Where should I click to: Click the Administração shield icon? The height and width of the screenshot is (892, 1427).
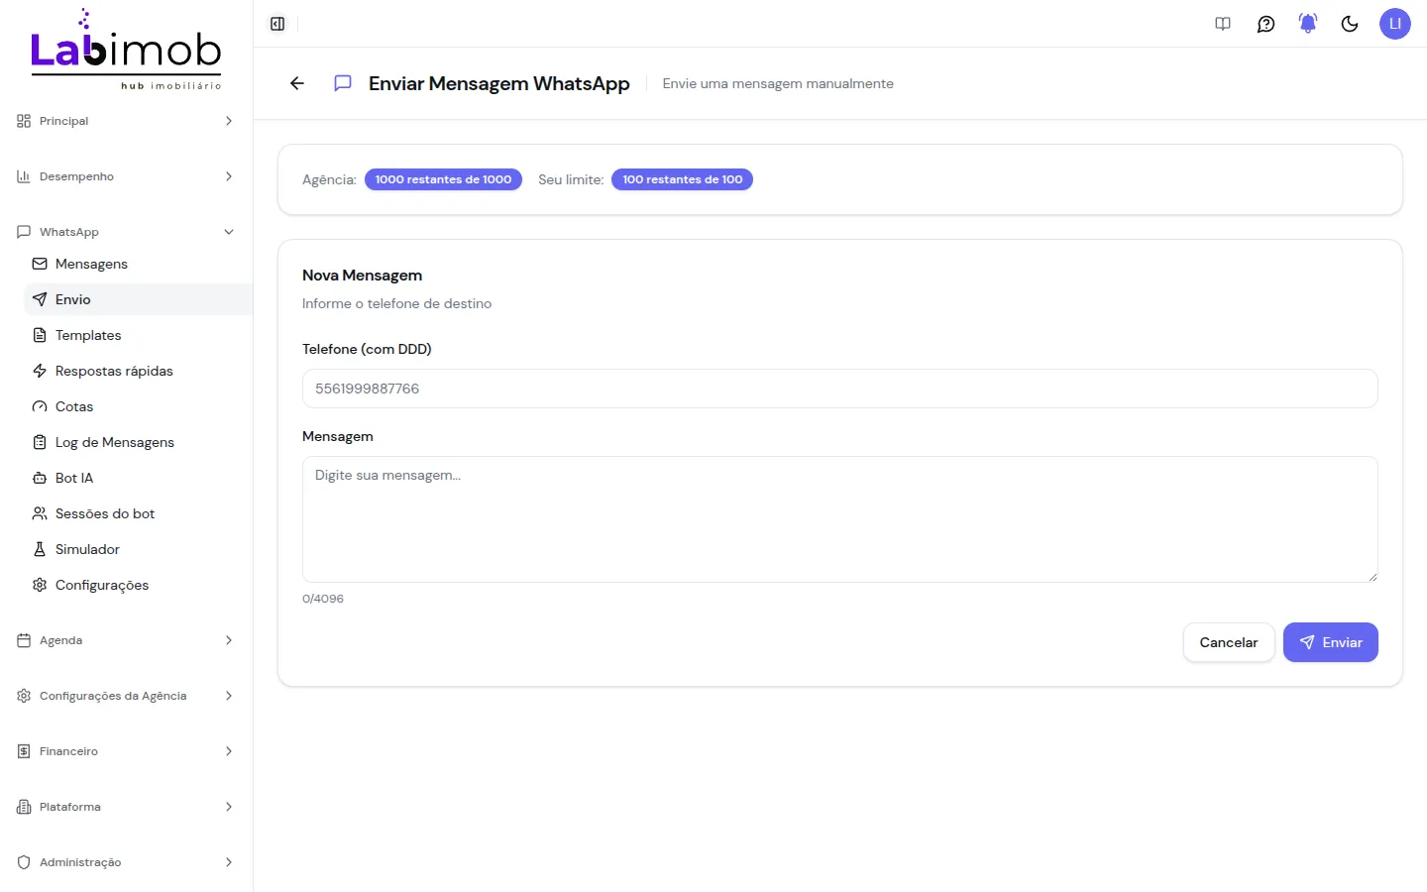(24, 862)
